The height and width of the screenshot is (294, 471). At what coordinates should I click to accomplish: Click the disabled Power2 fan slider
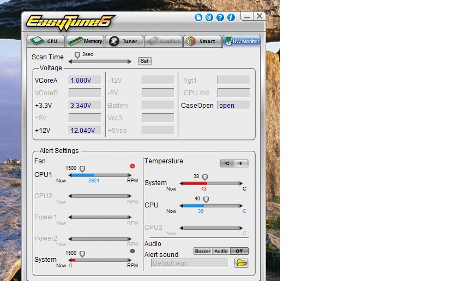tap(100, 239)
